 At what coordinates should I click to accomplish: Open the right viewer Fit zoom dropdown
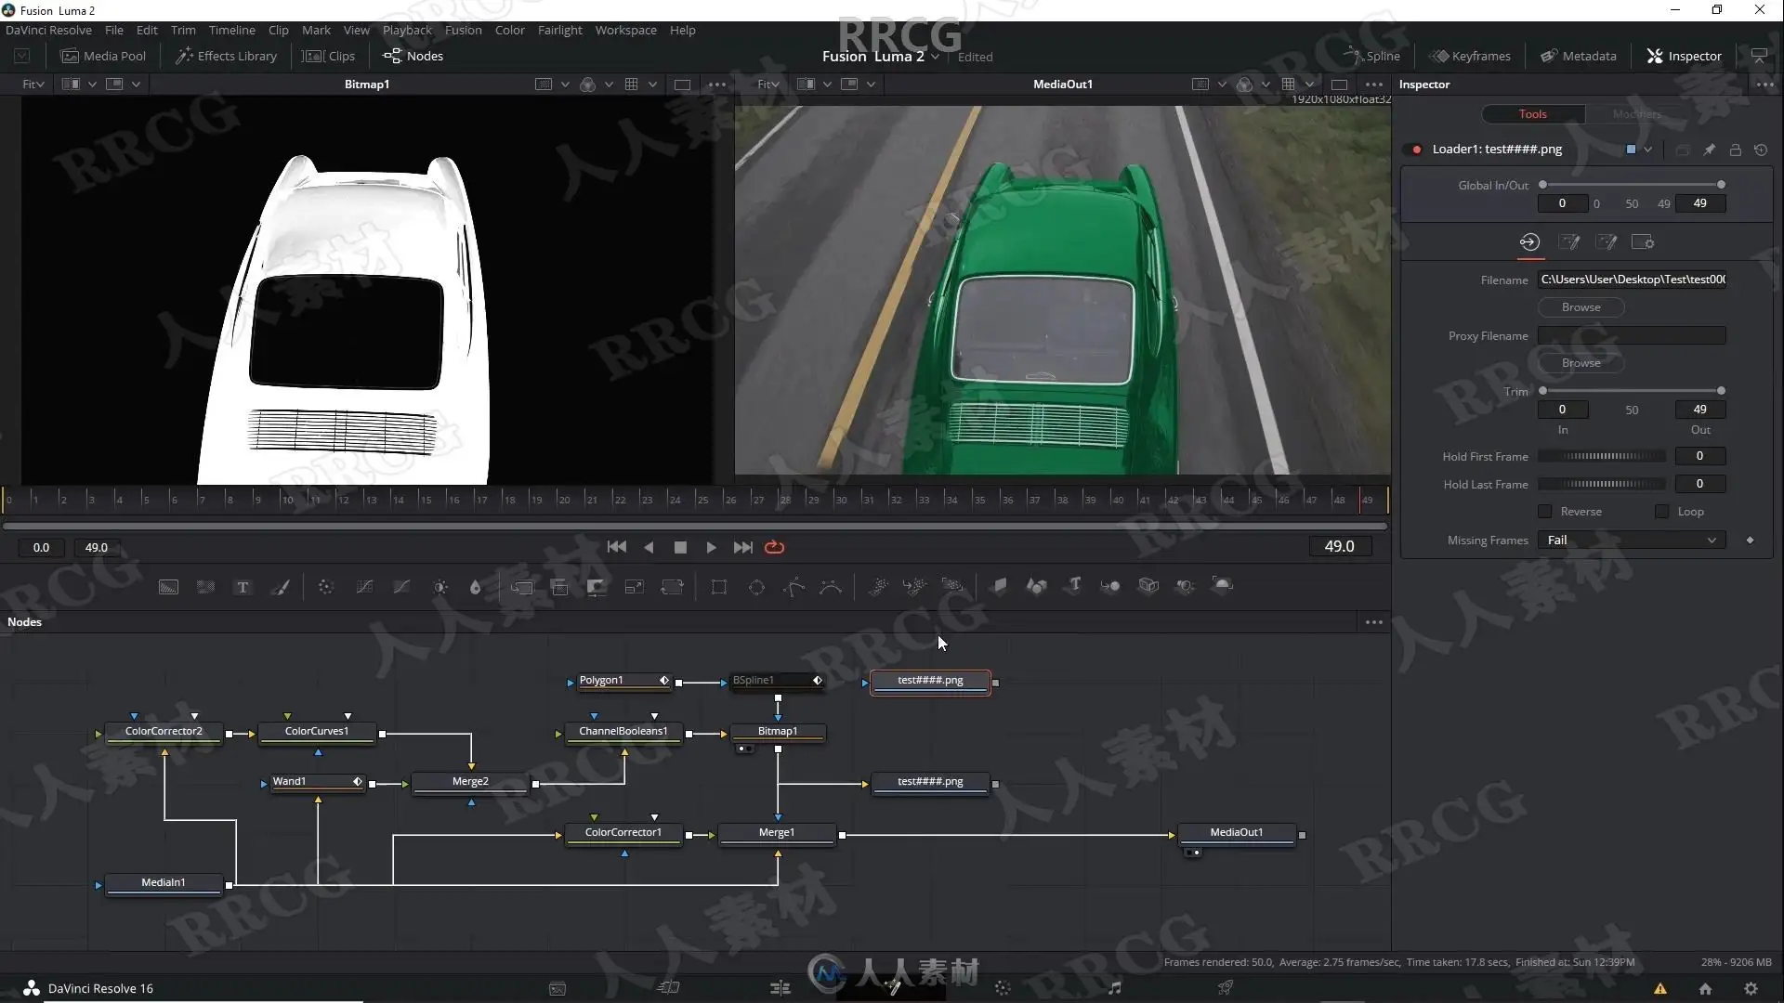pyautogui.click(x=768, y=85)
